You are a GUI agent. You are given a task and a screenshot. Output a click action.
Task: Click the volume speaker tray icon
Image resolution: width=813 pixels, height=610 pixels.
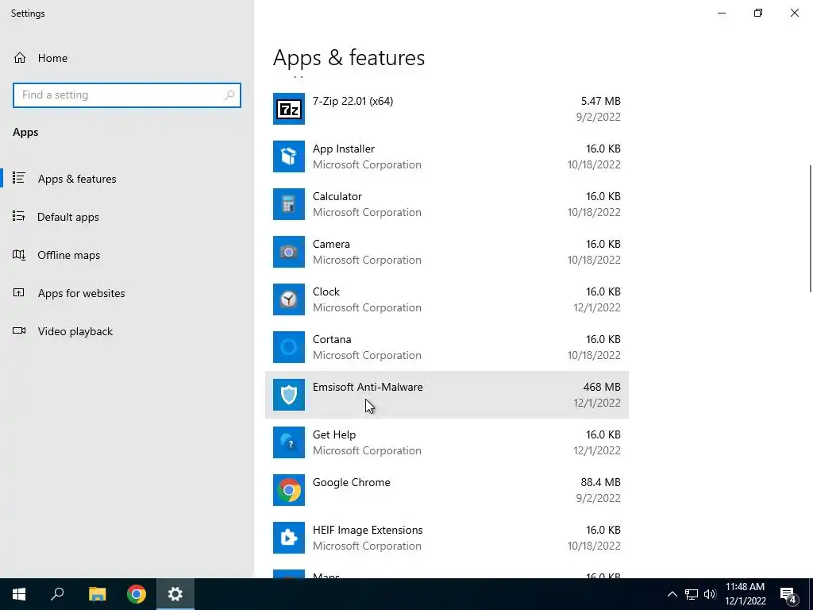[x=710, y=594]
